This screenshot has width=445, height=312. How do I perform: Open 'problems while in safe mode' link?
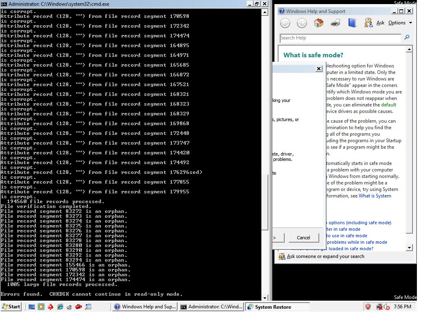coord(357,243)
